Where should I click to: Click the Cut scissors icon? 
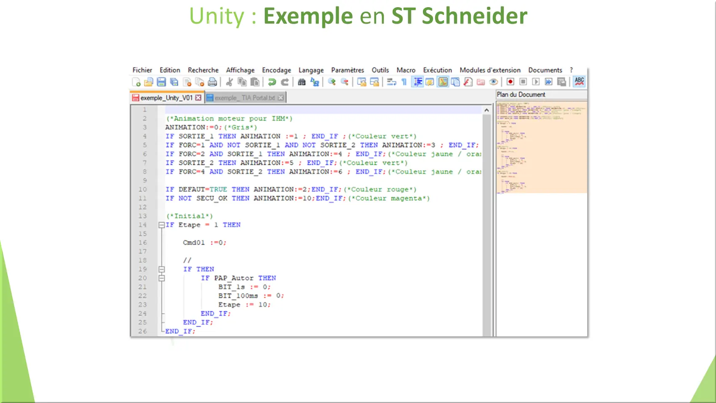[x=230, y=82]
